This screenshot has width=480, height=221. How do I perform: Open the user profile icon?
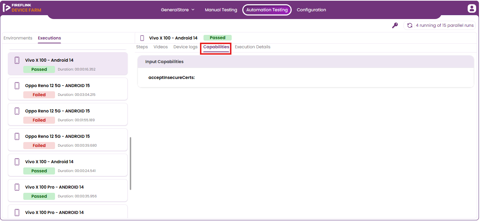(472, 8)
